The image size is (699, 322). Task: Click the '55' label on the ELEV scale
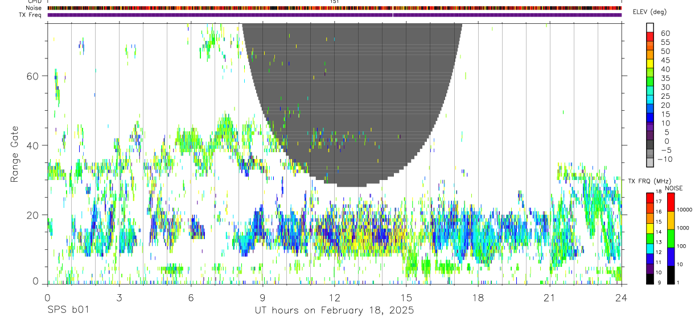pos(665,43)
